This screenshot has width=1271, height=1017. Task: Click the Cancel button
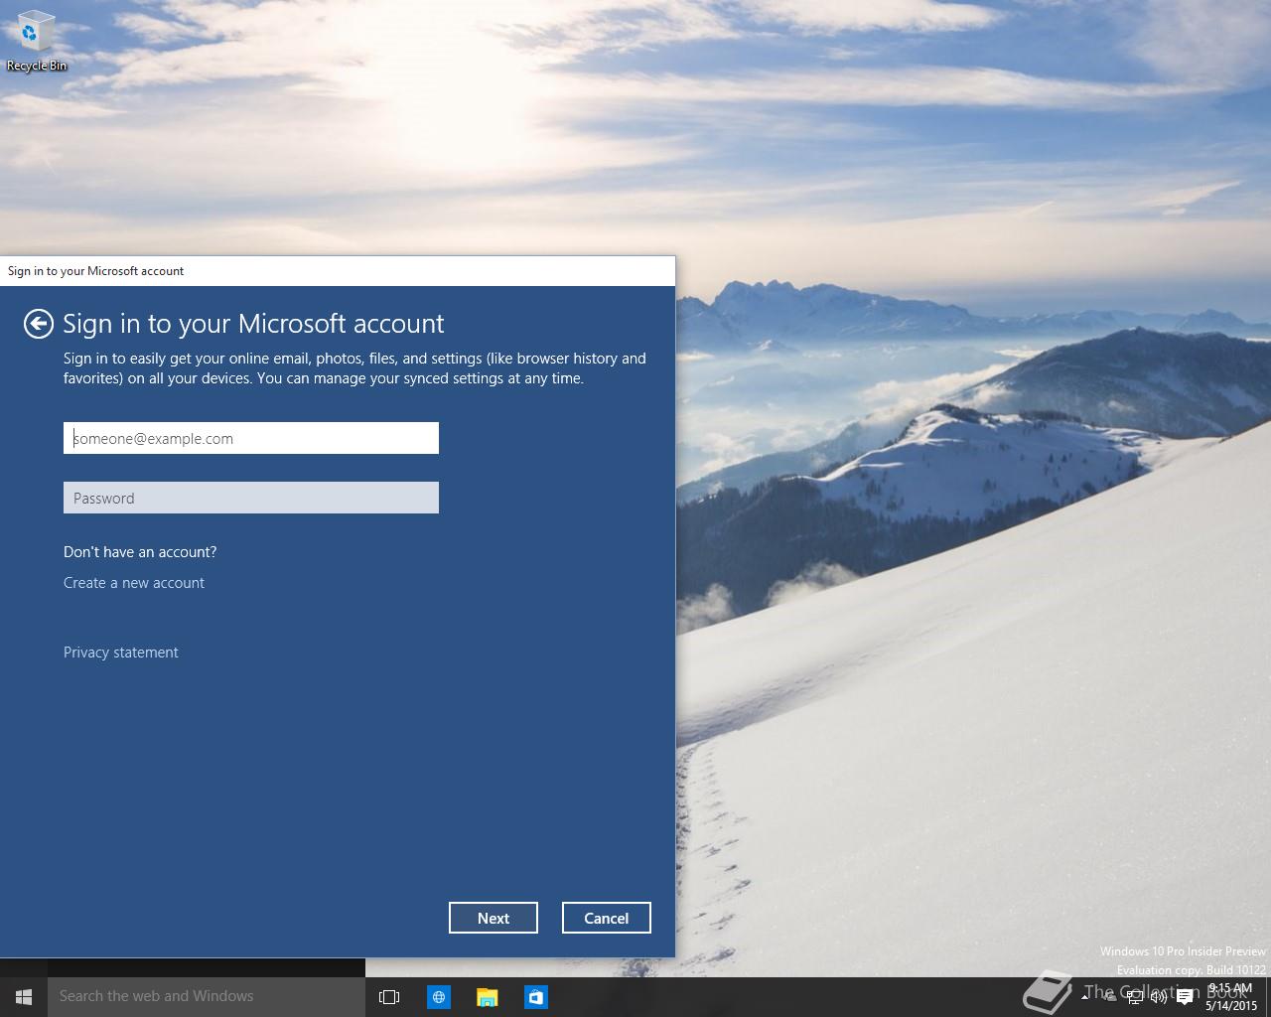click(607, 918)
